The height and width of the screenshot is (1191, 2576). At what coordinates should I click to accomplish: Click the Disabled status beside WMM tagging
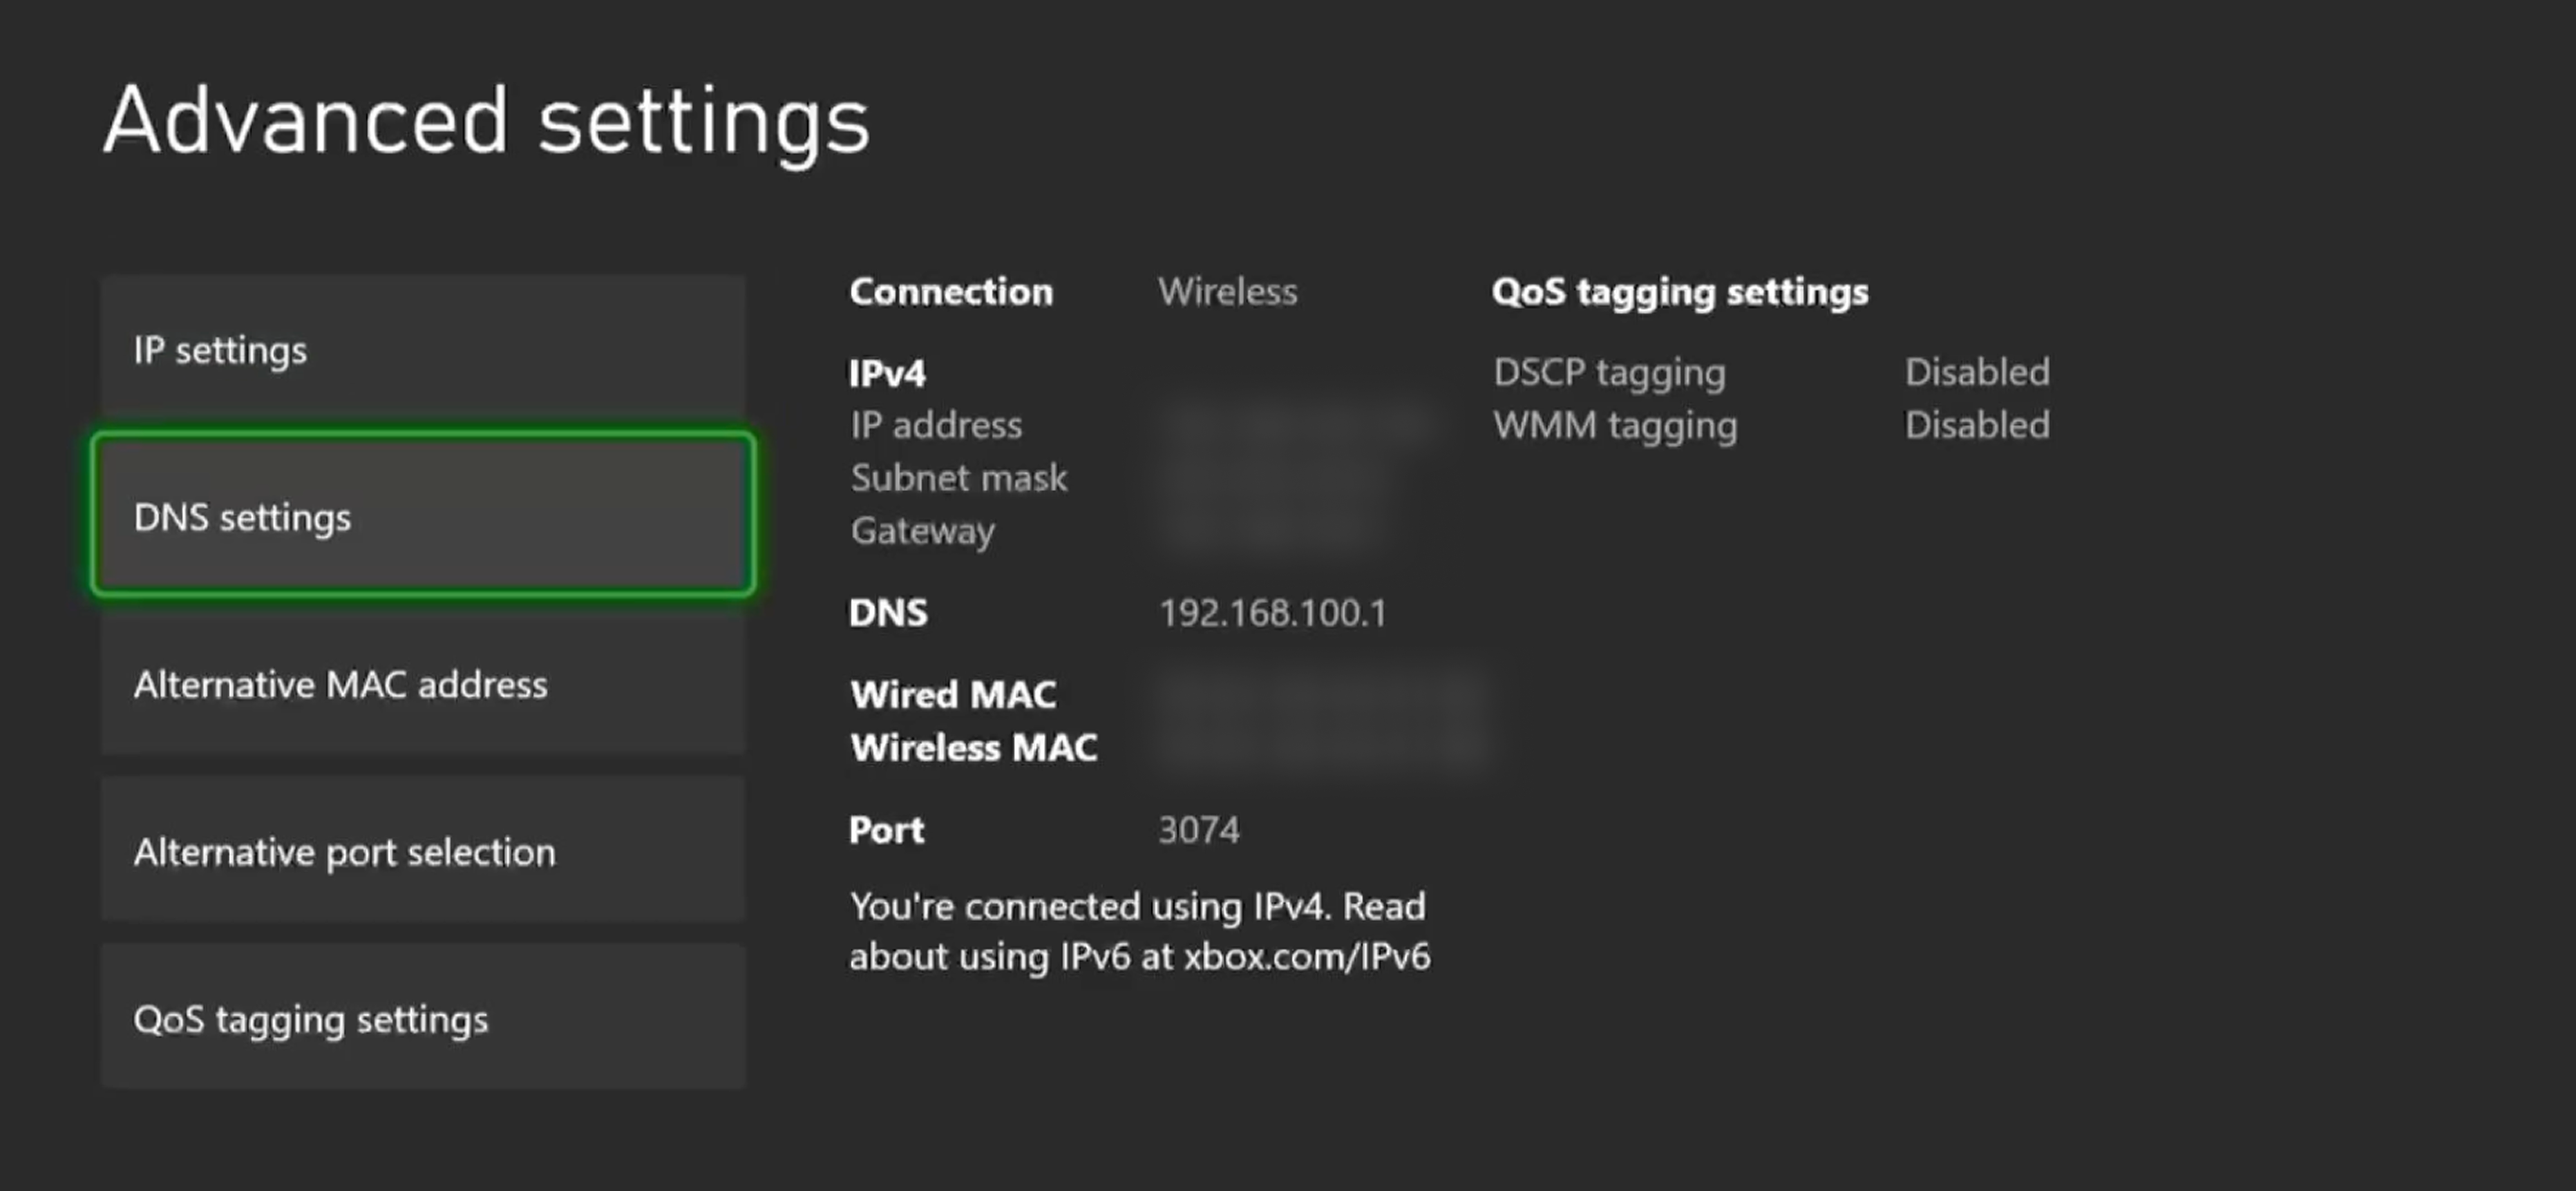(1976, 425)
